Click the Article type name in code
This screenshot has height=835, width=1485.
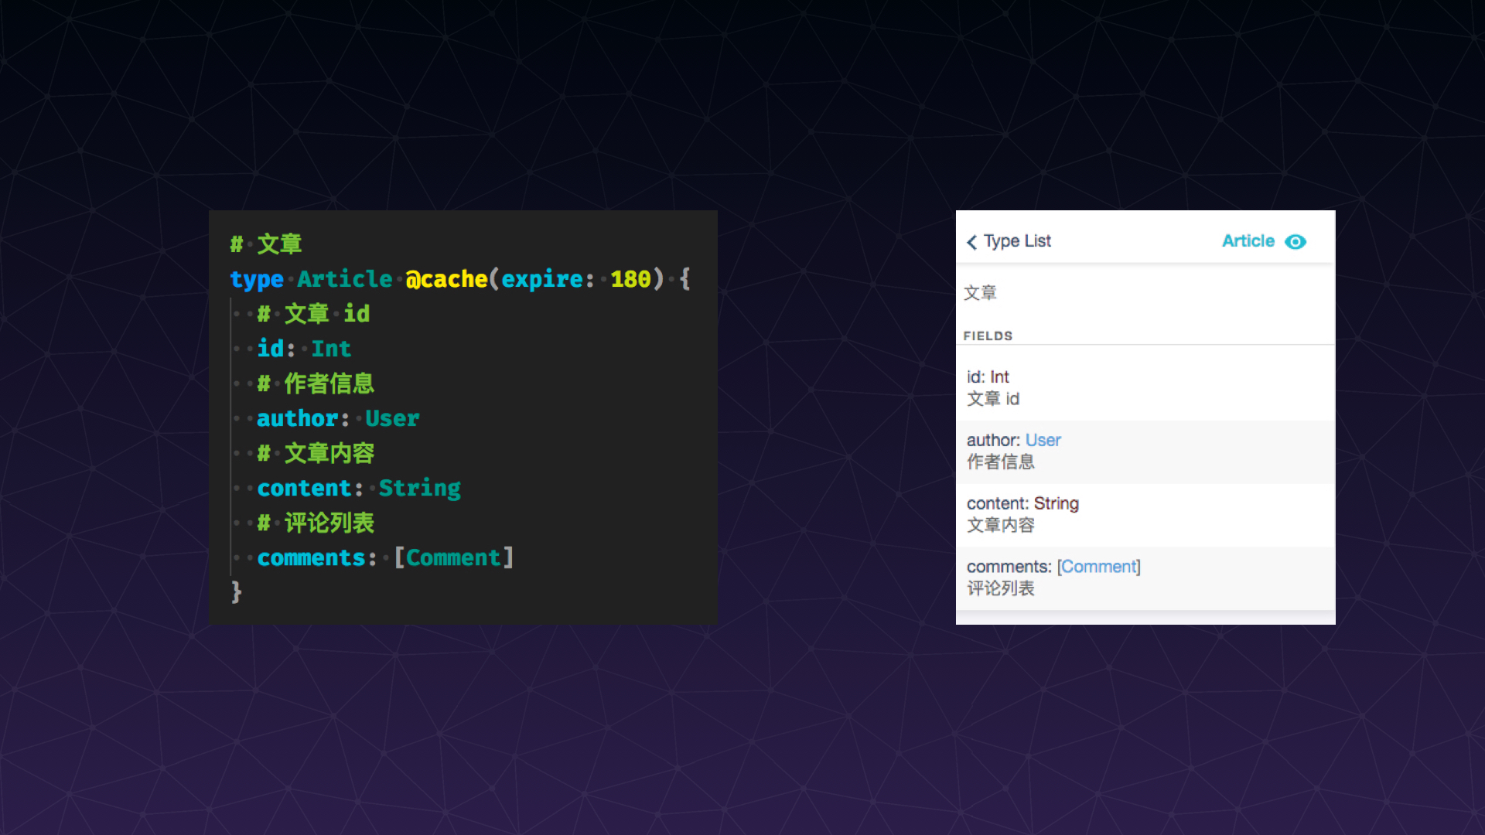point(345,279)
